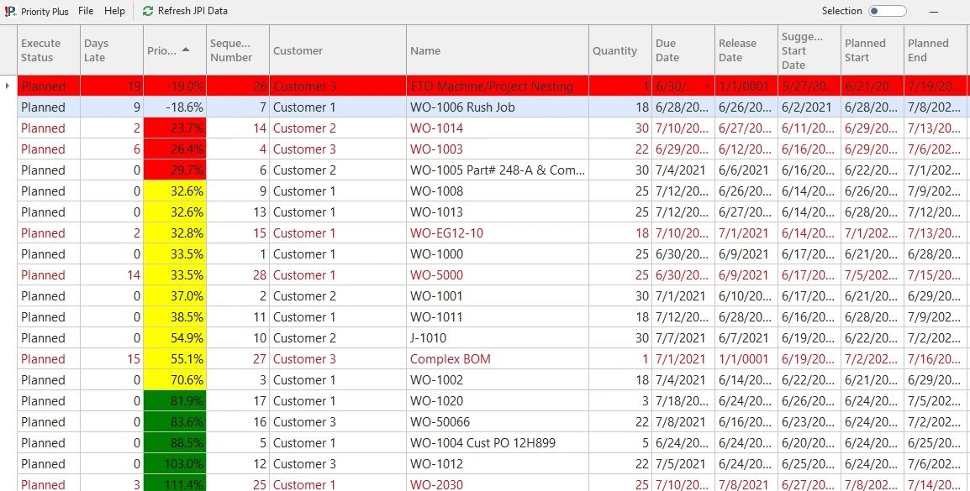This screenshot has height=491, width=970.
Task: Click the sort arrow in Priority column header
Action: [x=186, y=50]
